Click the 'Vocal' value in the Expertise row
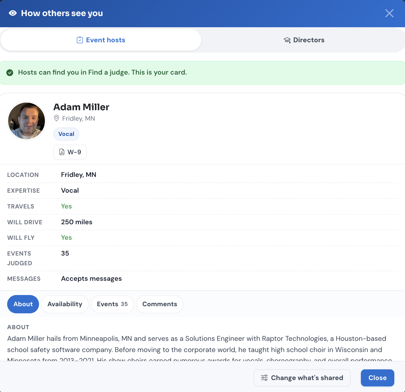Viewport: 405px width, 392px height. pos(70,190)
